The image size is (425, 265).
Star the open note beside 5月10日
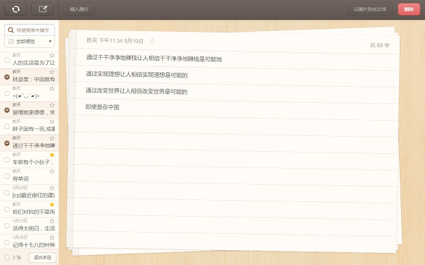pos(152,41)
